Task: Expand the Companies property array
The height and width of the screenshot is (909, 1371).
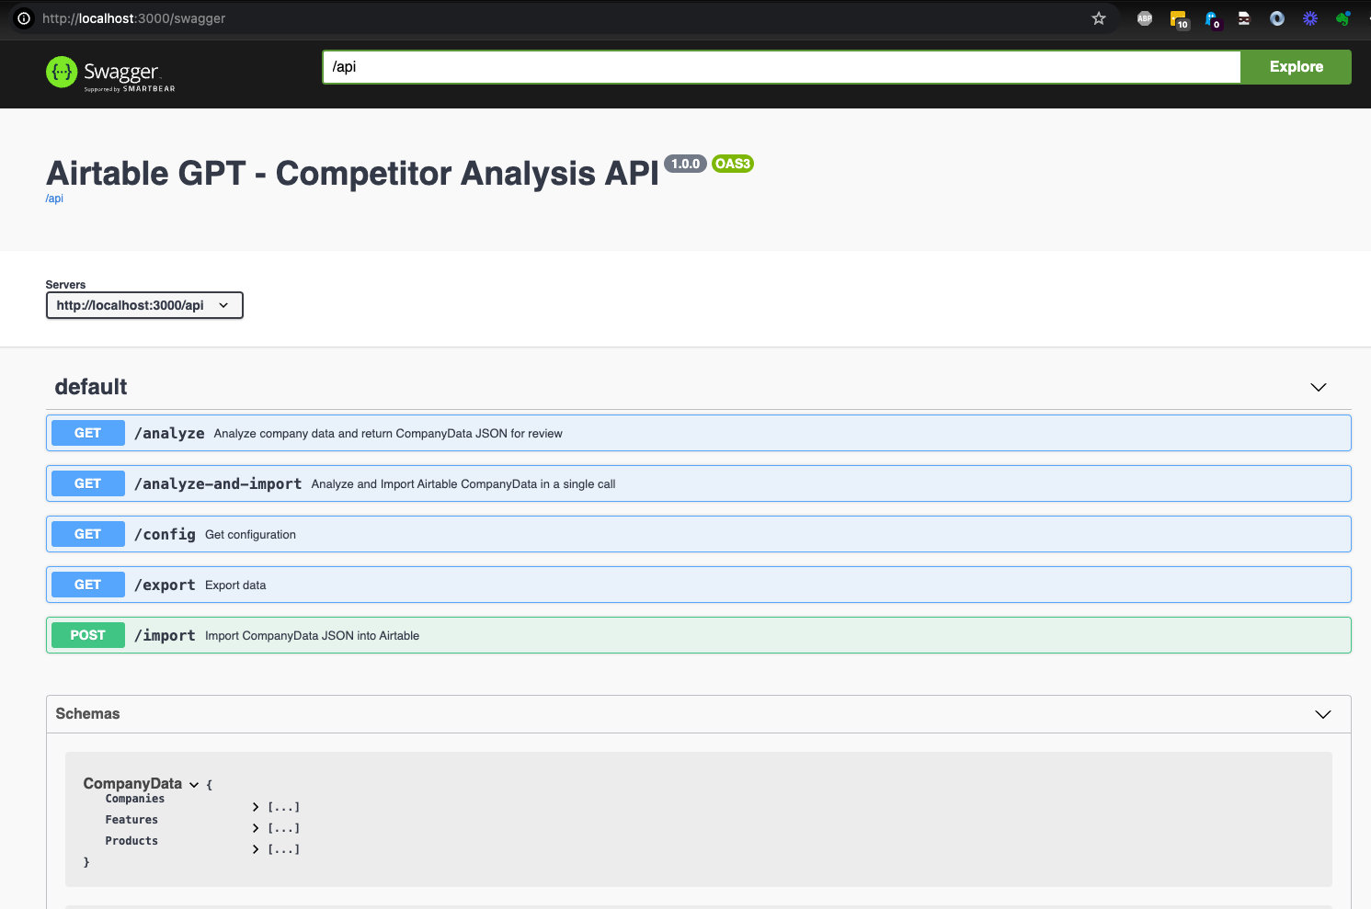Action: pos(256,807)
